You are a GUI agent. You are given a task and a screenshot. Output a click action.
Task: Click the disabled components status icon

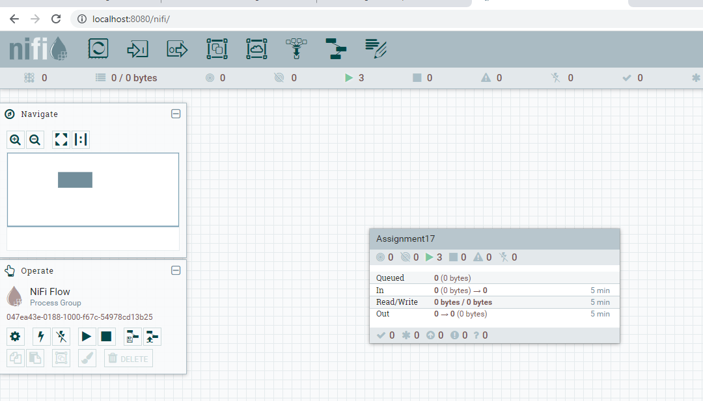(x=555, y=78)
